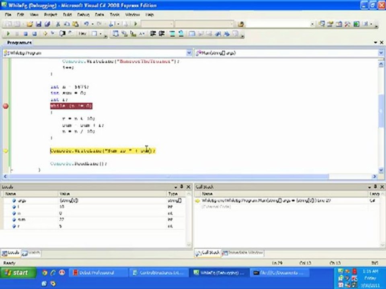Switch to the Watch tab
The height and width of the screenshot is (289, 386).
[31, 253]
